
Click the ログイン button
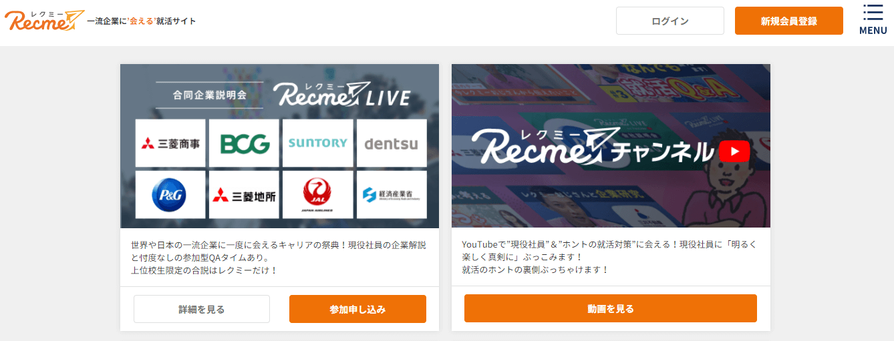tap(670, 21)
